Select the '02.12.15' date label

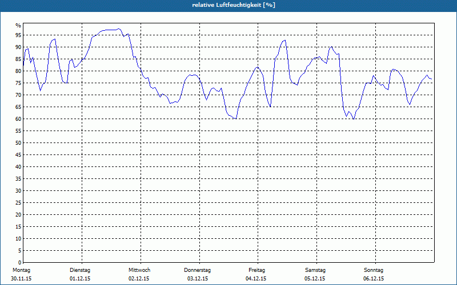[139, 279]
